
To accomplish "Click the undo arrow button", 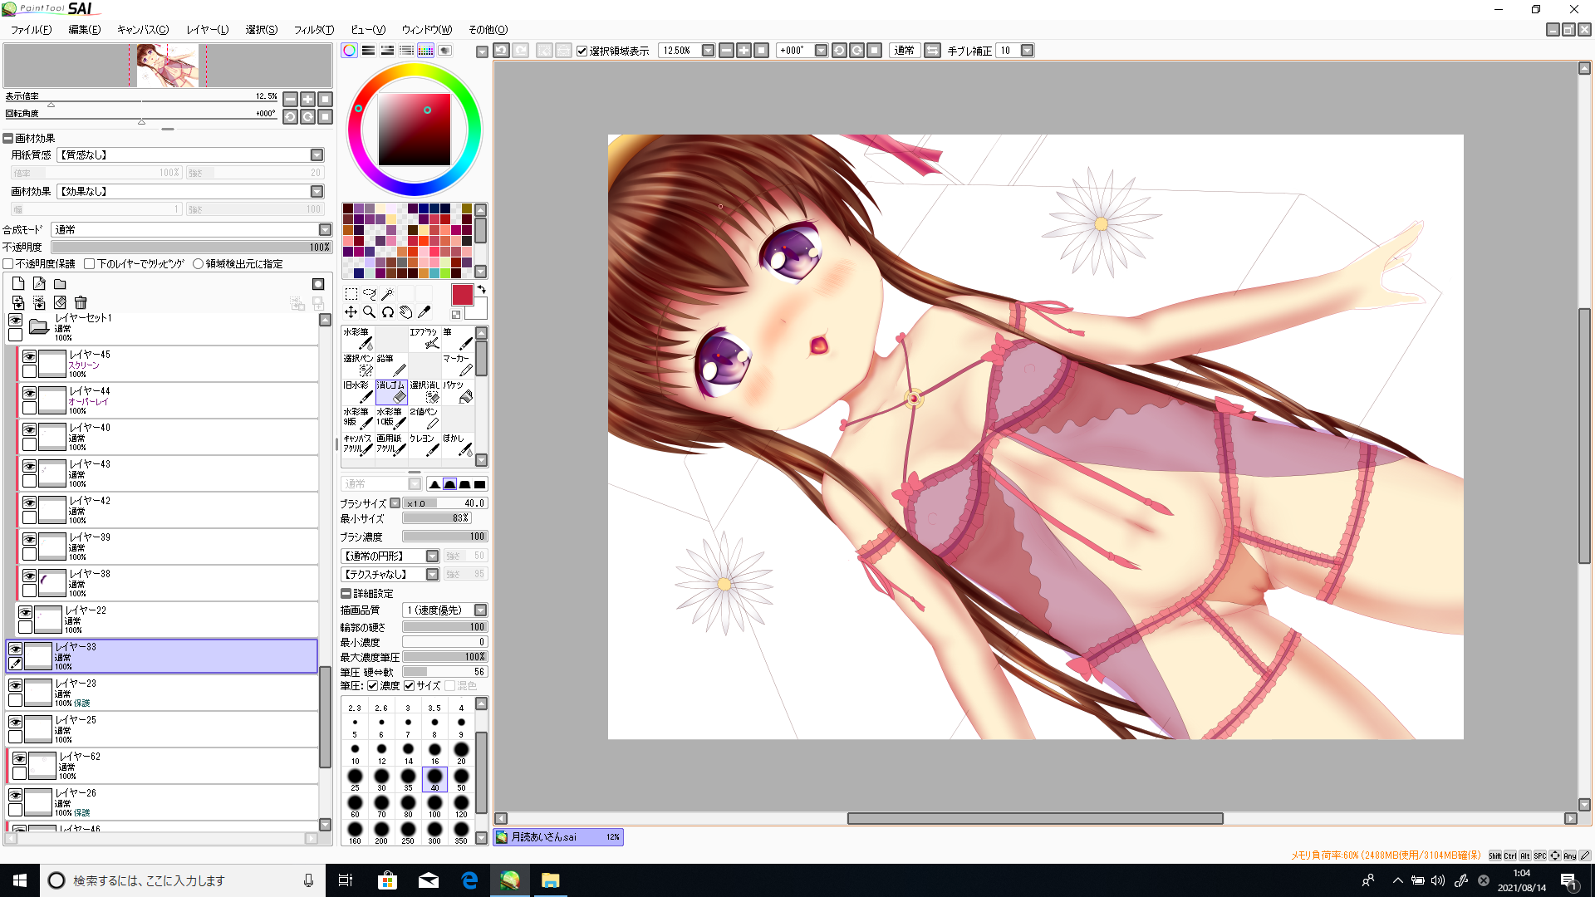I will (x=502, y=51).
